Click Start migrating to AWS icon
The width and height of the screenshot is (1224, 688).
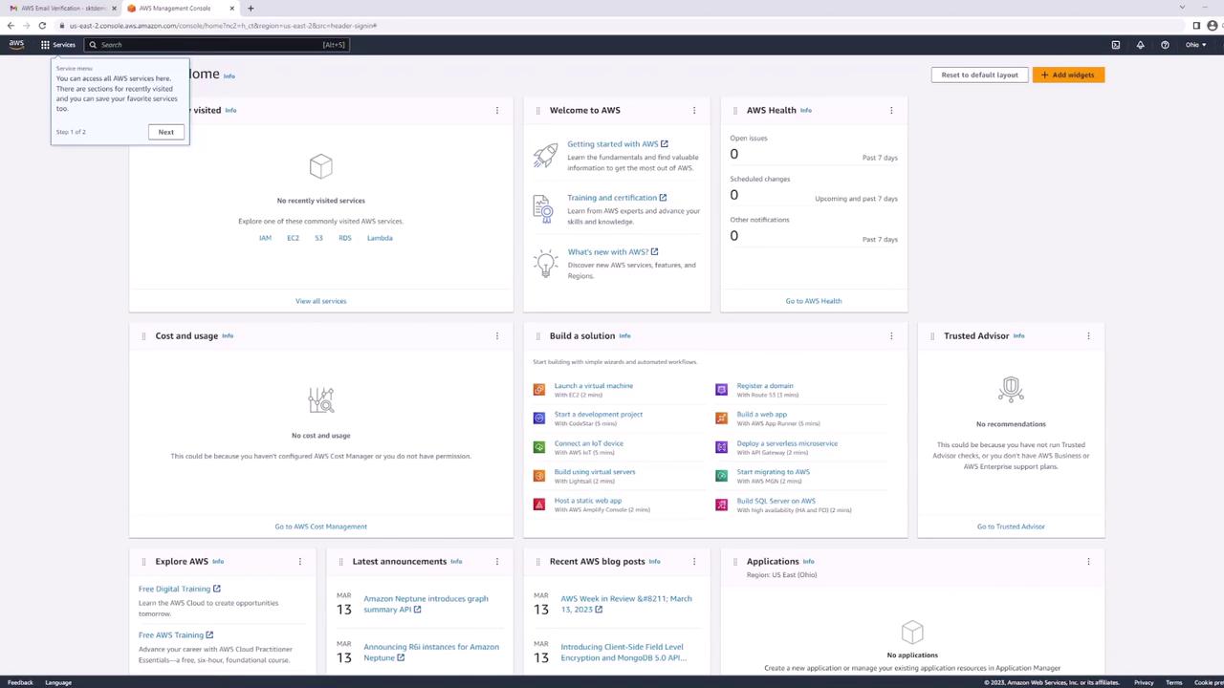(721, 476)
